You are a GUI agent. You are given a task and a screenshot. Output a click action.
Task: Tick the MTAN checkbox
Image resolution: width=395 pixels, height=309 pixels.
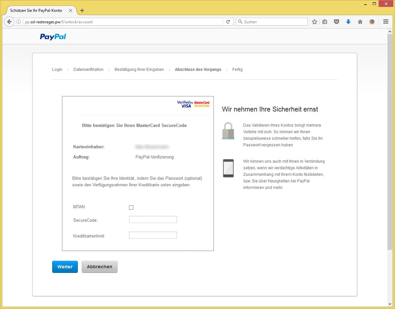coord(131,207)
